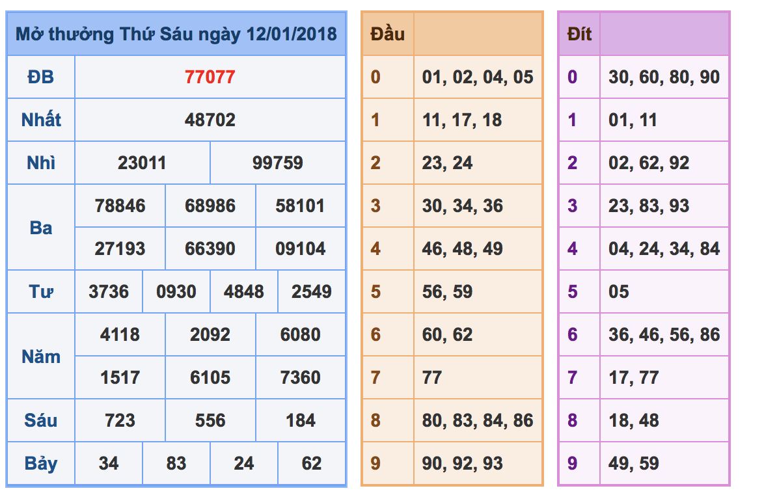764x497 pixels.
Task: Select Đít row 9 values 49, 59
Action: 633,463
